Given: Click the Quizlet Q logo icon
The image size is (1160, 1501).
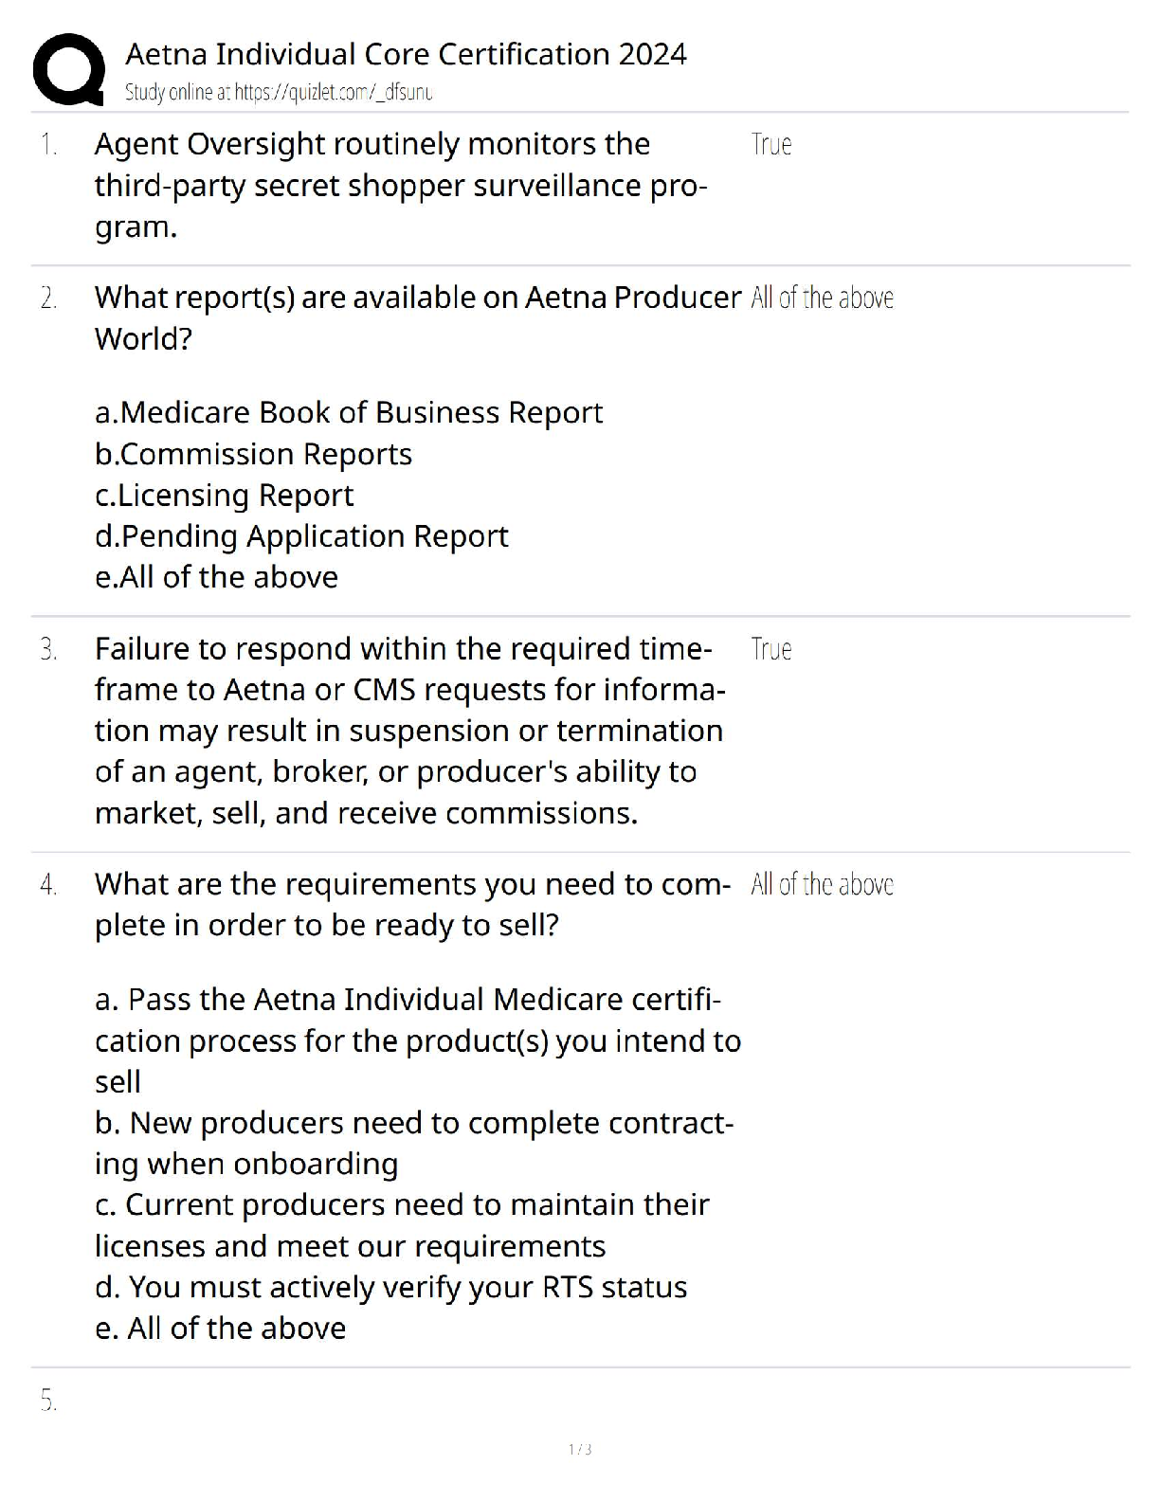Looking at the screenshot, I should point(69,69).
